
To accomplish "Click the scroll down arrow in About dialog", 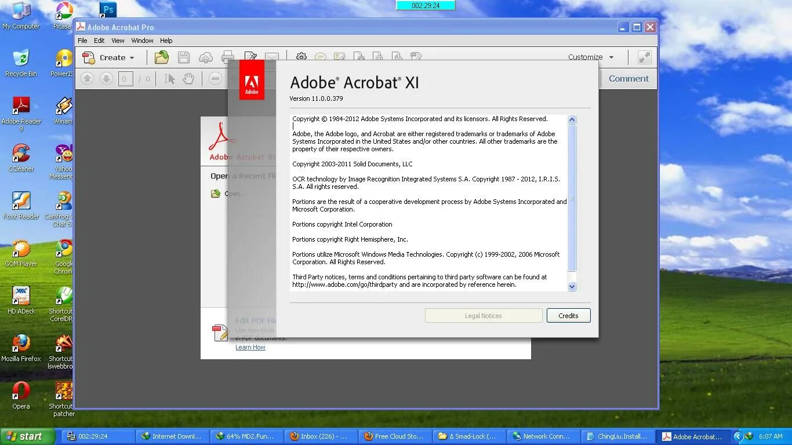I will [572, 286].
